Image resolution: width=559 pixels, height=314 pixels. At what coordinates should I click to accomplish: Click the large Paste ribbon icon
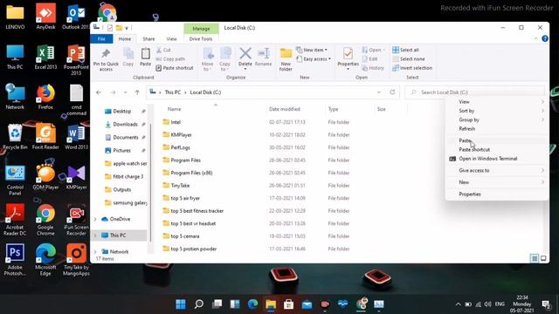[x=145, y=54]
